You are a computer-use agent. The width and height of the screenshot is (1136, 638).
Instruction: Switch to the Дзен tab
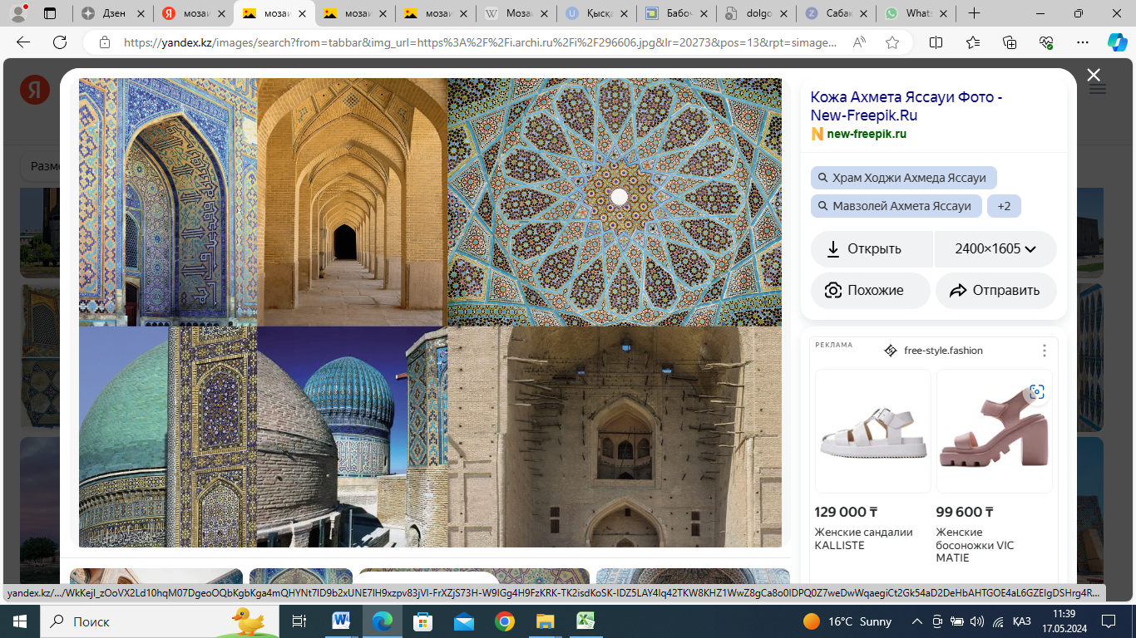pos(113,13)
